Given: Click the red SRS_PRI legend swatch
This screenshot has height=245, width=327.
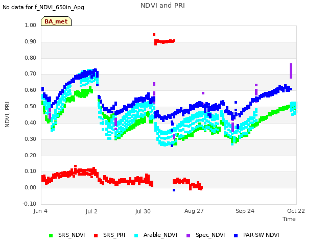Looking at the screenshot, I should pos(96,235).
